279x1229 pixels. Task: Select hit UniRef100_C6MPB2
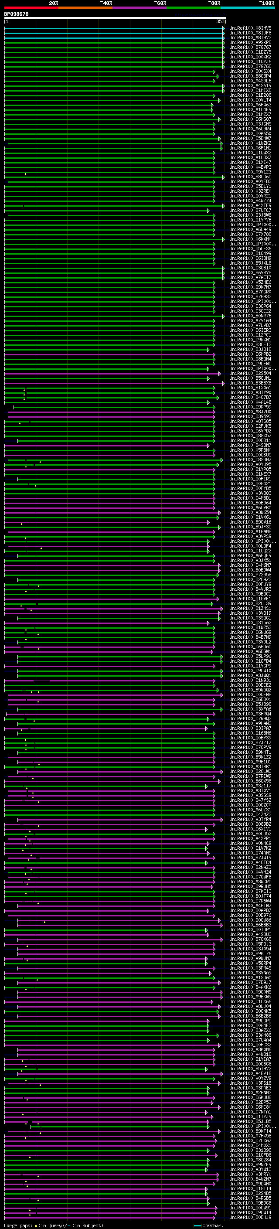[250, 354]
